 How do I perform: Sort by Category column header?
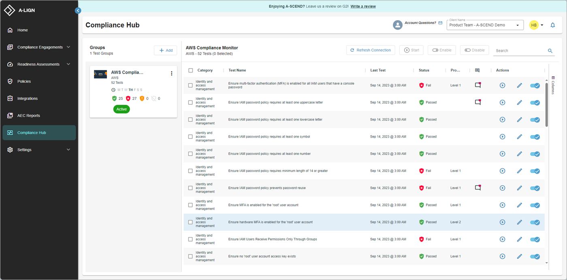tap(205, 70)
